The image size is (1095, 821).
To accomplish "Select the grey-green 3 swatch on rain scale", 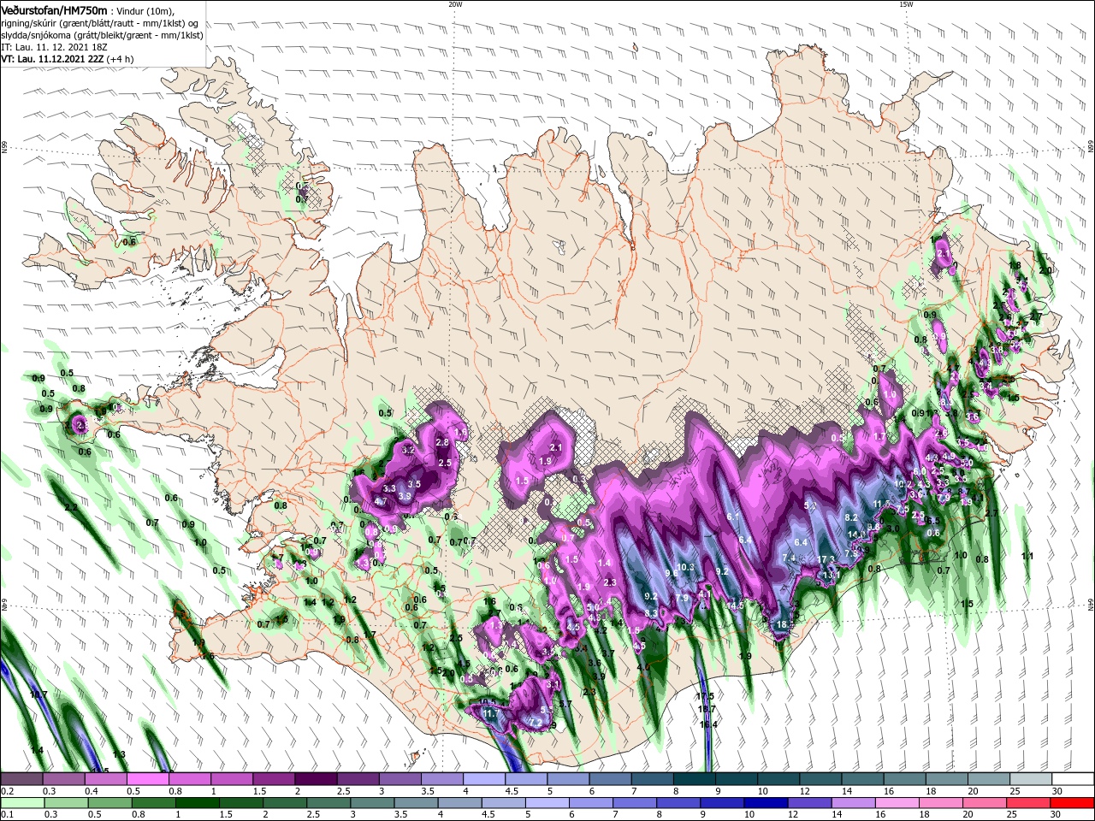I will click(x=372, y=802).
